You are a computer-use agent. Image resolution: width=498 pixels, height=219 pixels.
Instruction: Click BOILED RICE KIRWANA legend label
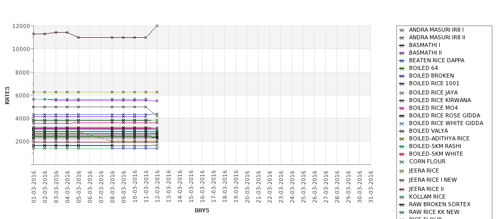[x=440, y=100]
